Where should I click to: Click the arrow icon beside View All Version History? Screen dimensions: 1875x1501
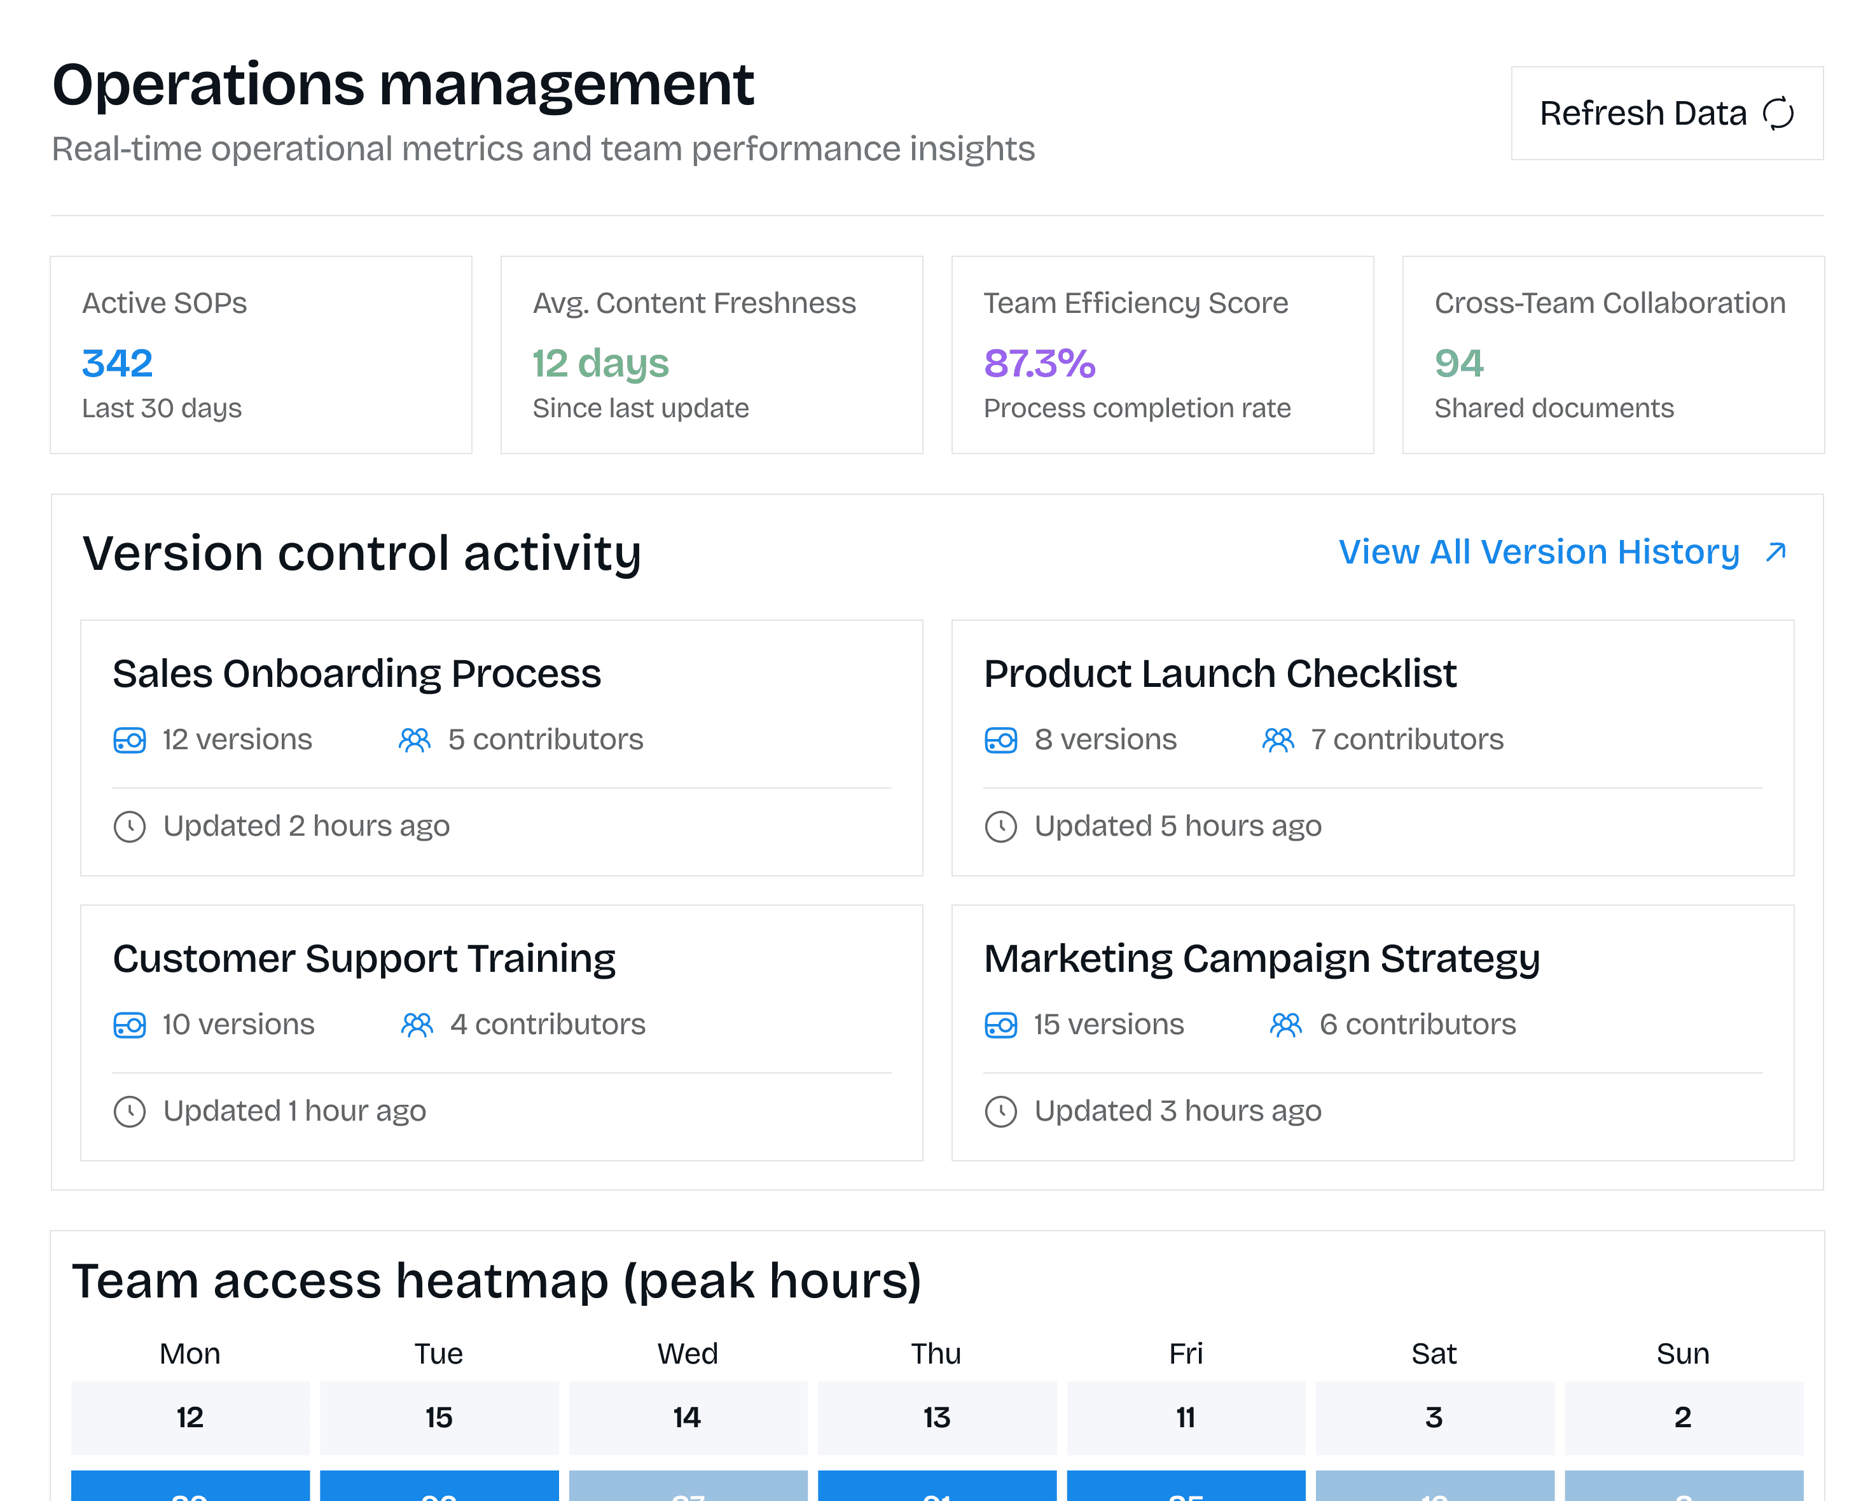point(1775,552)
